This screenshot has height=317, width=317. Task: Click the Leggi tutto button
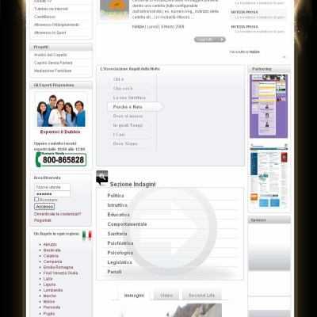(x=210, y=40)
